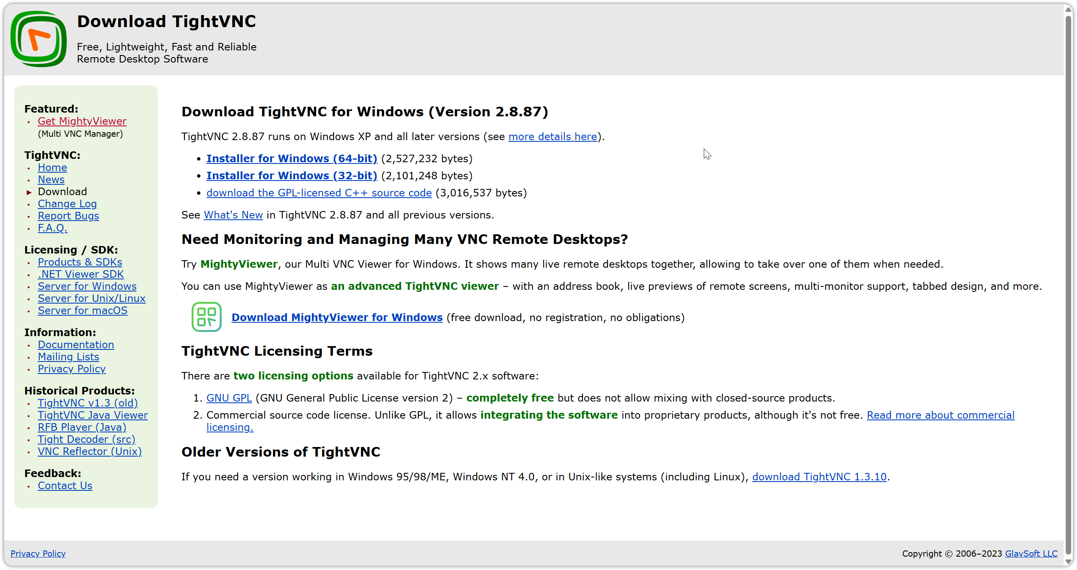Download Installer for Windows (32-bit)
Image resolution: width=1077 pixels, height=570 pixels.
[x=292, y=176]
